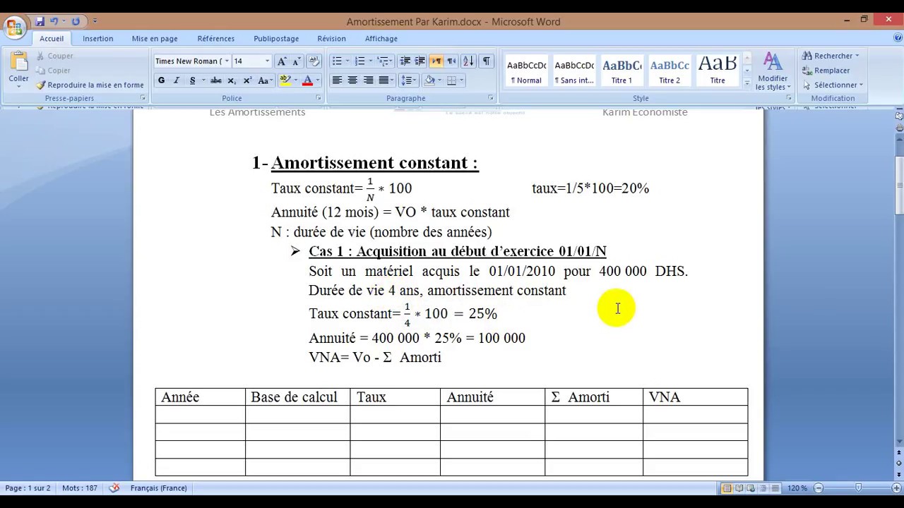Open the font name dropdown
The width and height of the screenshot is (904, 508).
(227, 61)
